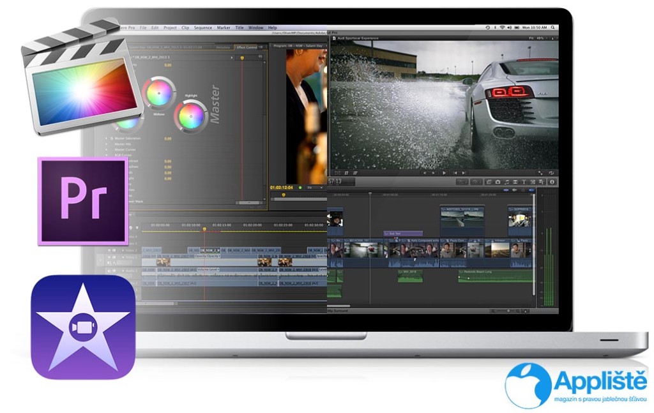Click the Premiere timeline playhead marker

(204, 229)
